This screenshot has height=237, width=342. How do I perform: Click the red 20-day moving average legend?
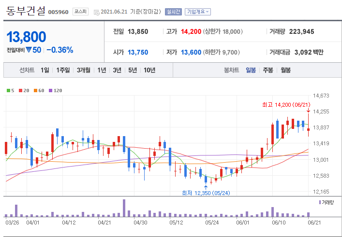(24, 90)
